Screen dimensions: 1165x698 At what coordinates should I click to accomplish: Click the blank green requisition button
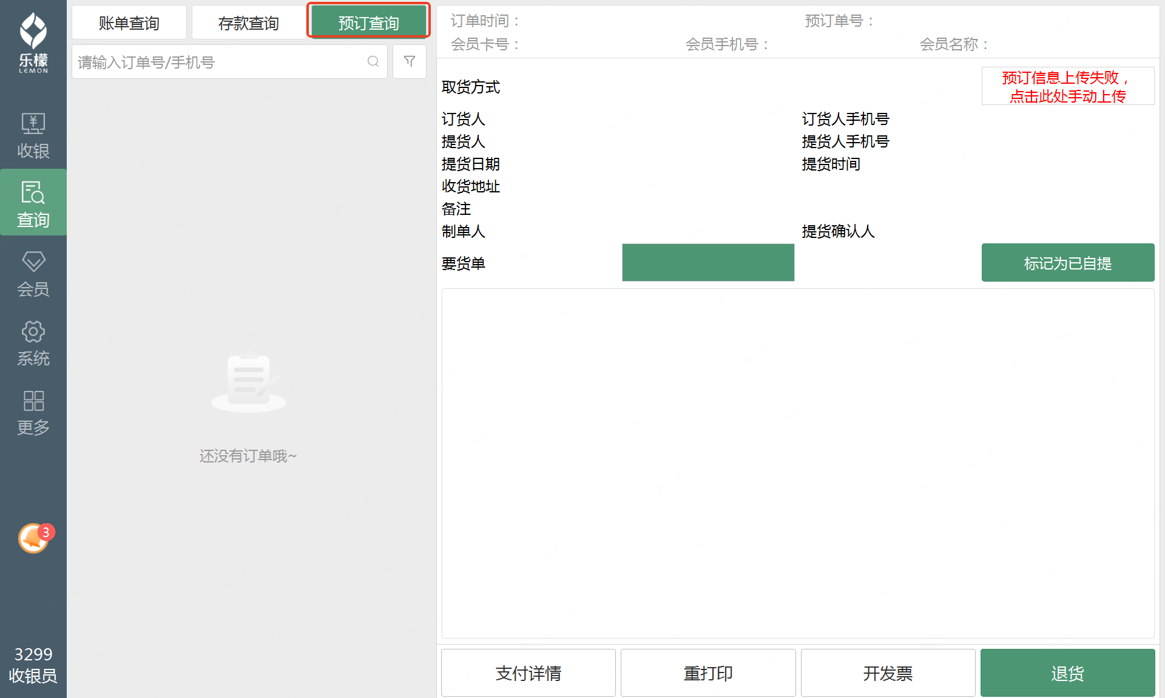point(707,263)
